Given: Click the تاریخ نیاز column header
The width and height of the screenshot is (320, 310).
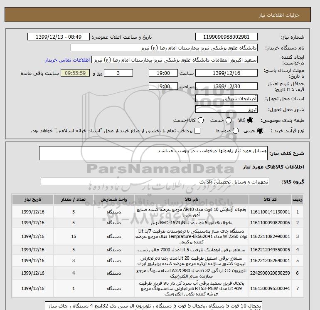Looking at the screenshot, I should [33, 199].
